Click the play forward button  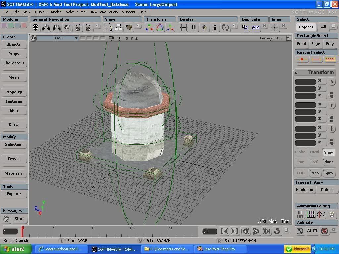256,231
